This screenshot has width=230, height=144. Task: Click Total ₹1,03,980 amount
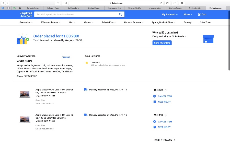click(x=166, y=140)
